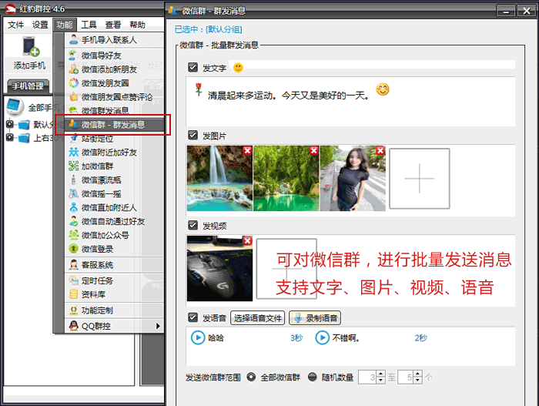The width and height of the screenshot is (539, 406).
Task: Open the emoji picker smiley icon
Action: tap(238, 68)
